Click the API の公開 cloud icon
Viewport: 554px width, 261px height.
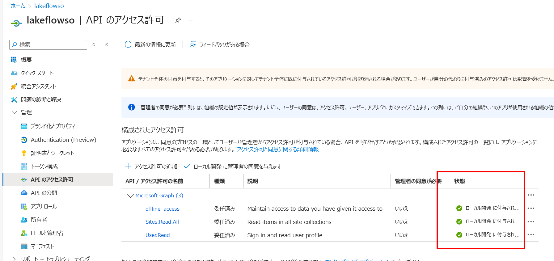(24, 193)
